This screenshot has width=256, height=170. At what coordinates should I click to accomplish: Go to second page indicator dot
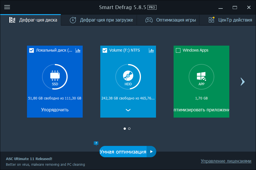(x=129, y=129)
